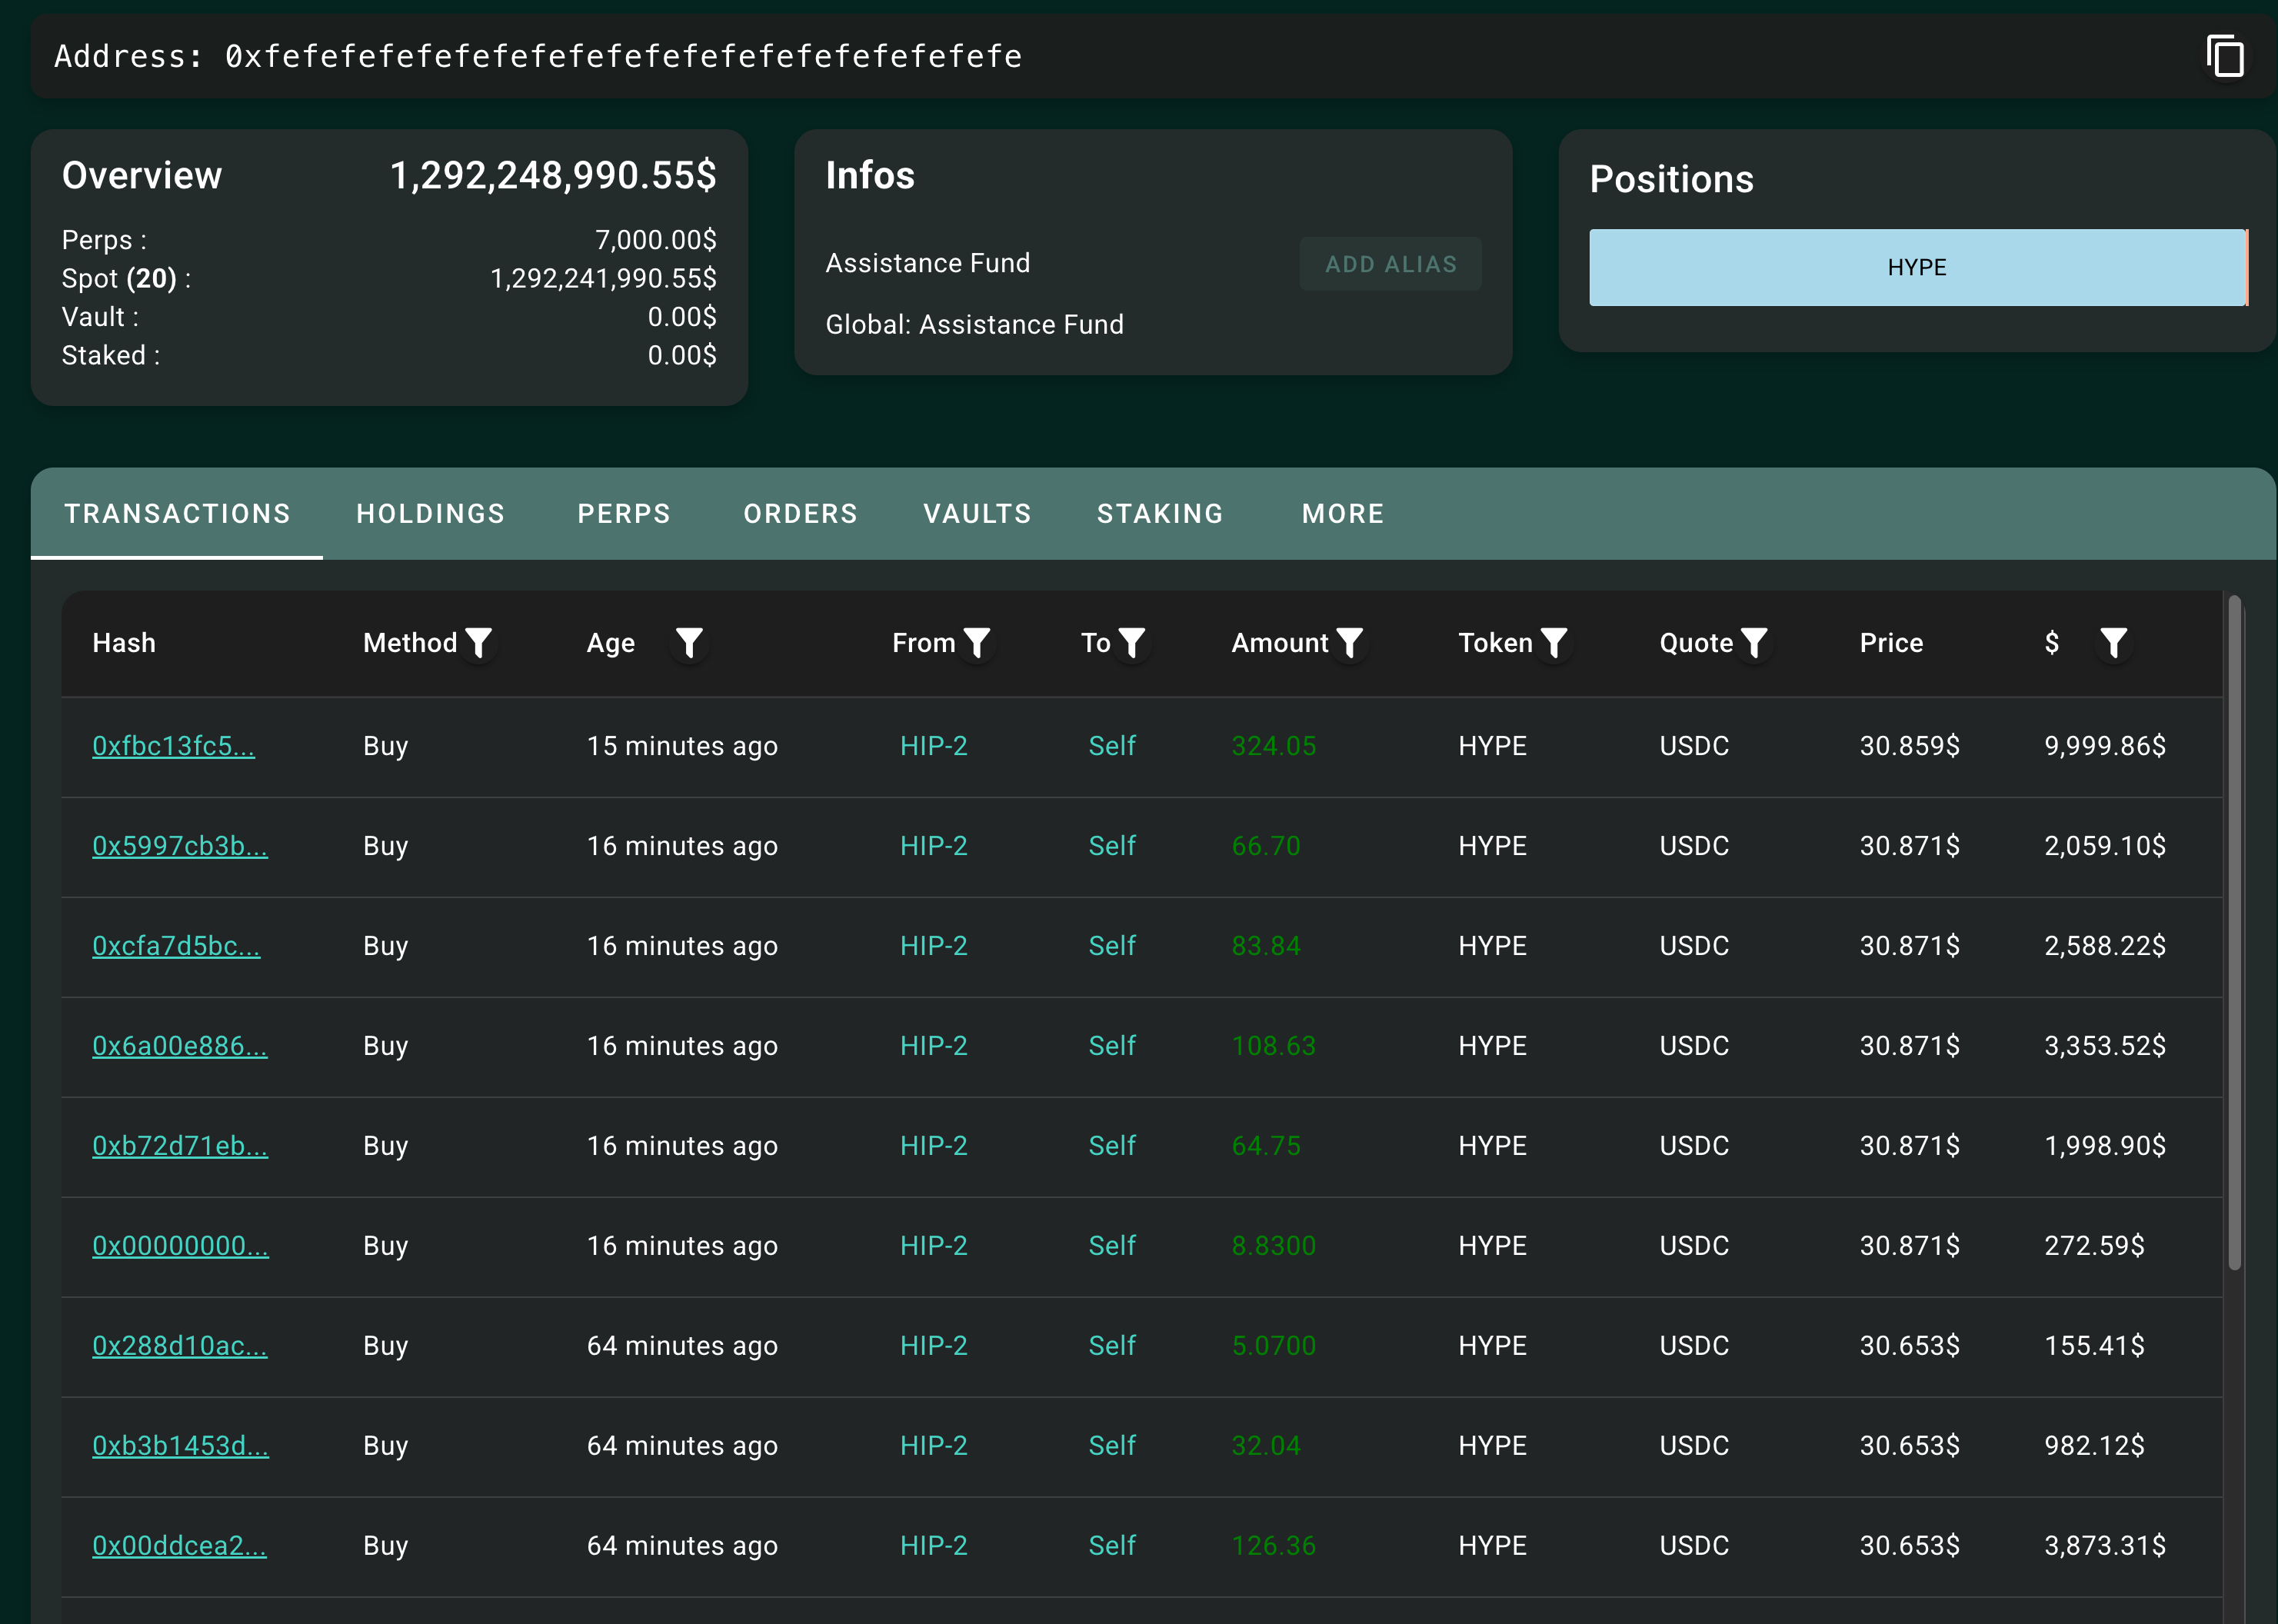The image size is (2278, 1624).
Task: Copy the wallet address with the copy icon
Action: point(2225,56)
